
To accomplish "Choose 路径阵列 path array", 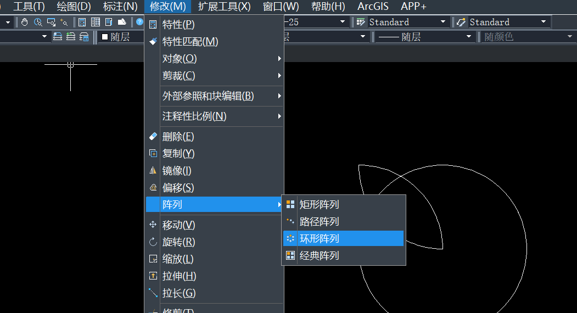I will tap(343, 222).
